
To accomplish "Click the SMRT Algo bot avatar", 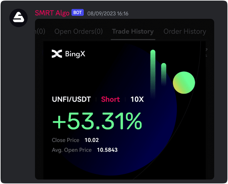I will click(x=18, y=18).
